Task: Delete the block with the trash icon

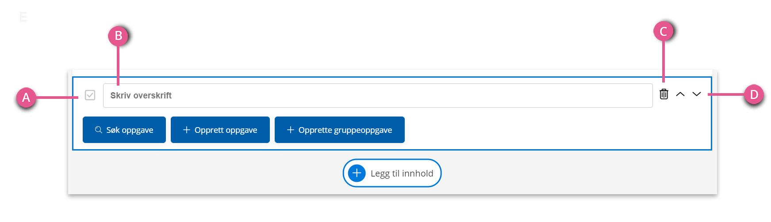Action: click(664, 94)
